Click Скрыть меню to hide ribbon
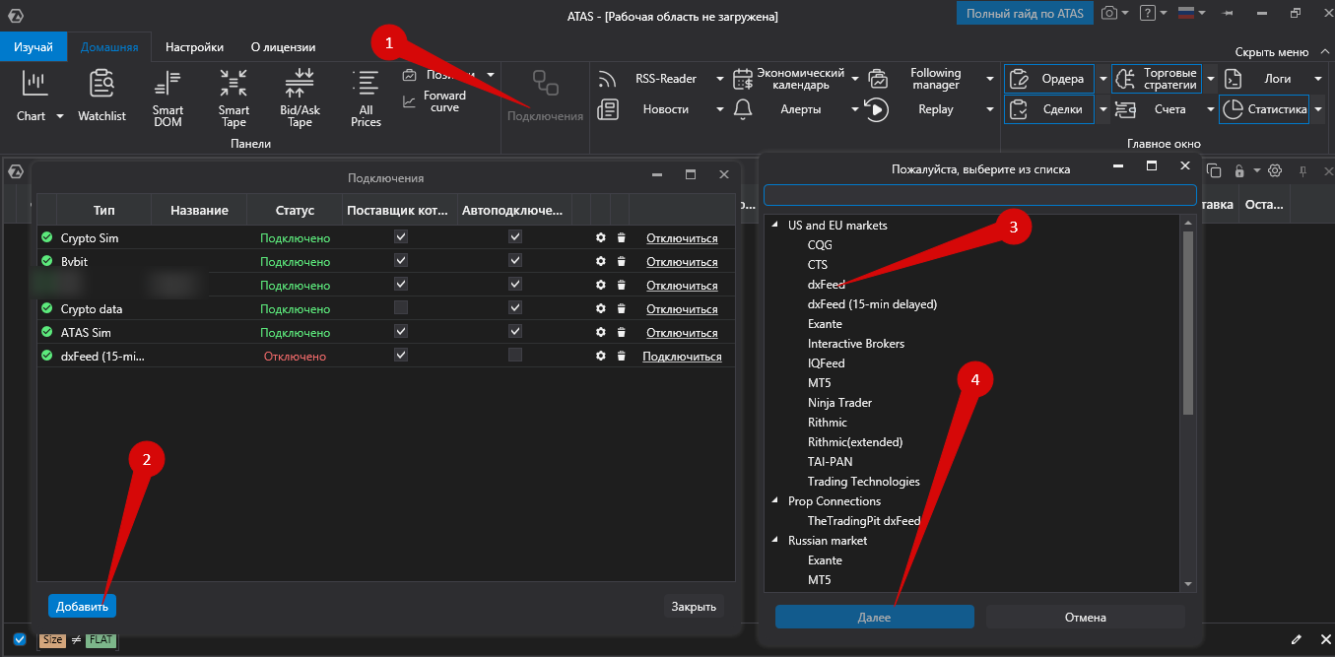1335x657 pixels. 1272,51
